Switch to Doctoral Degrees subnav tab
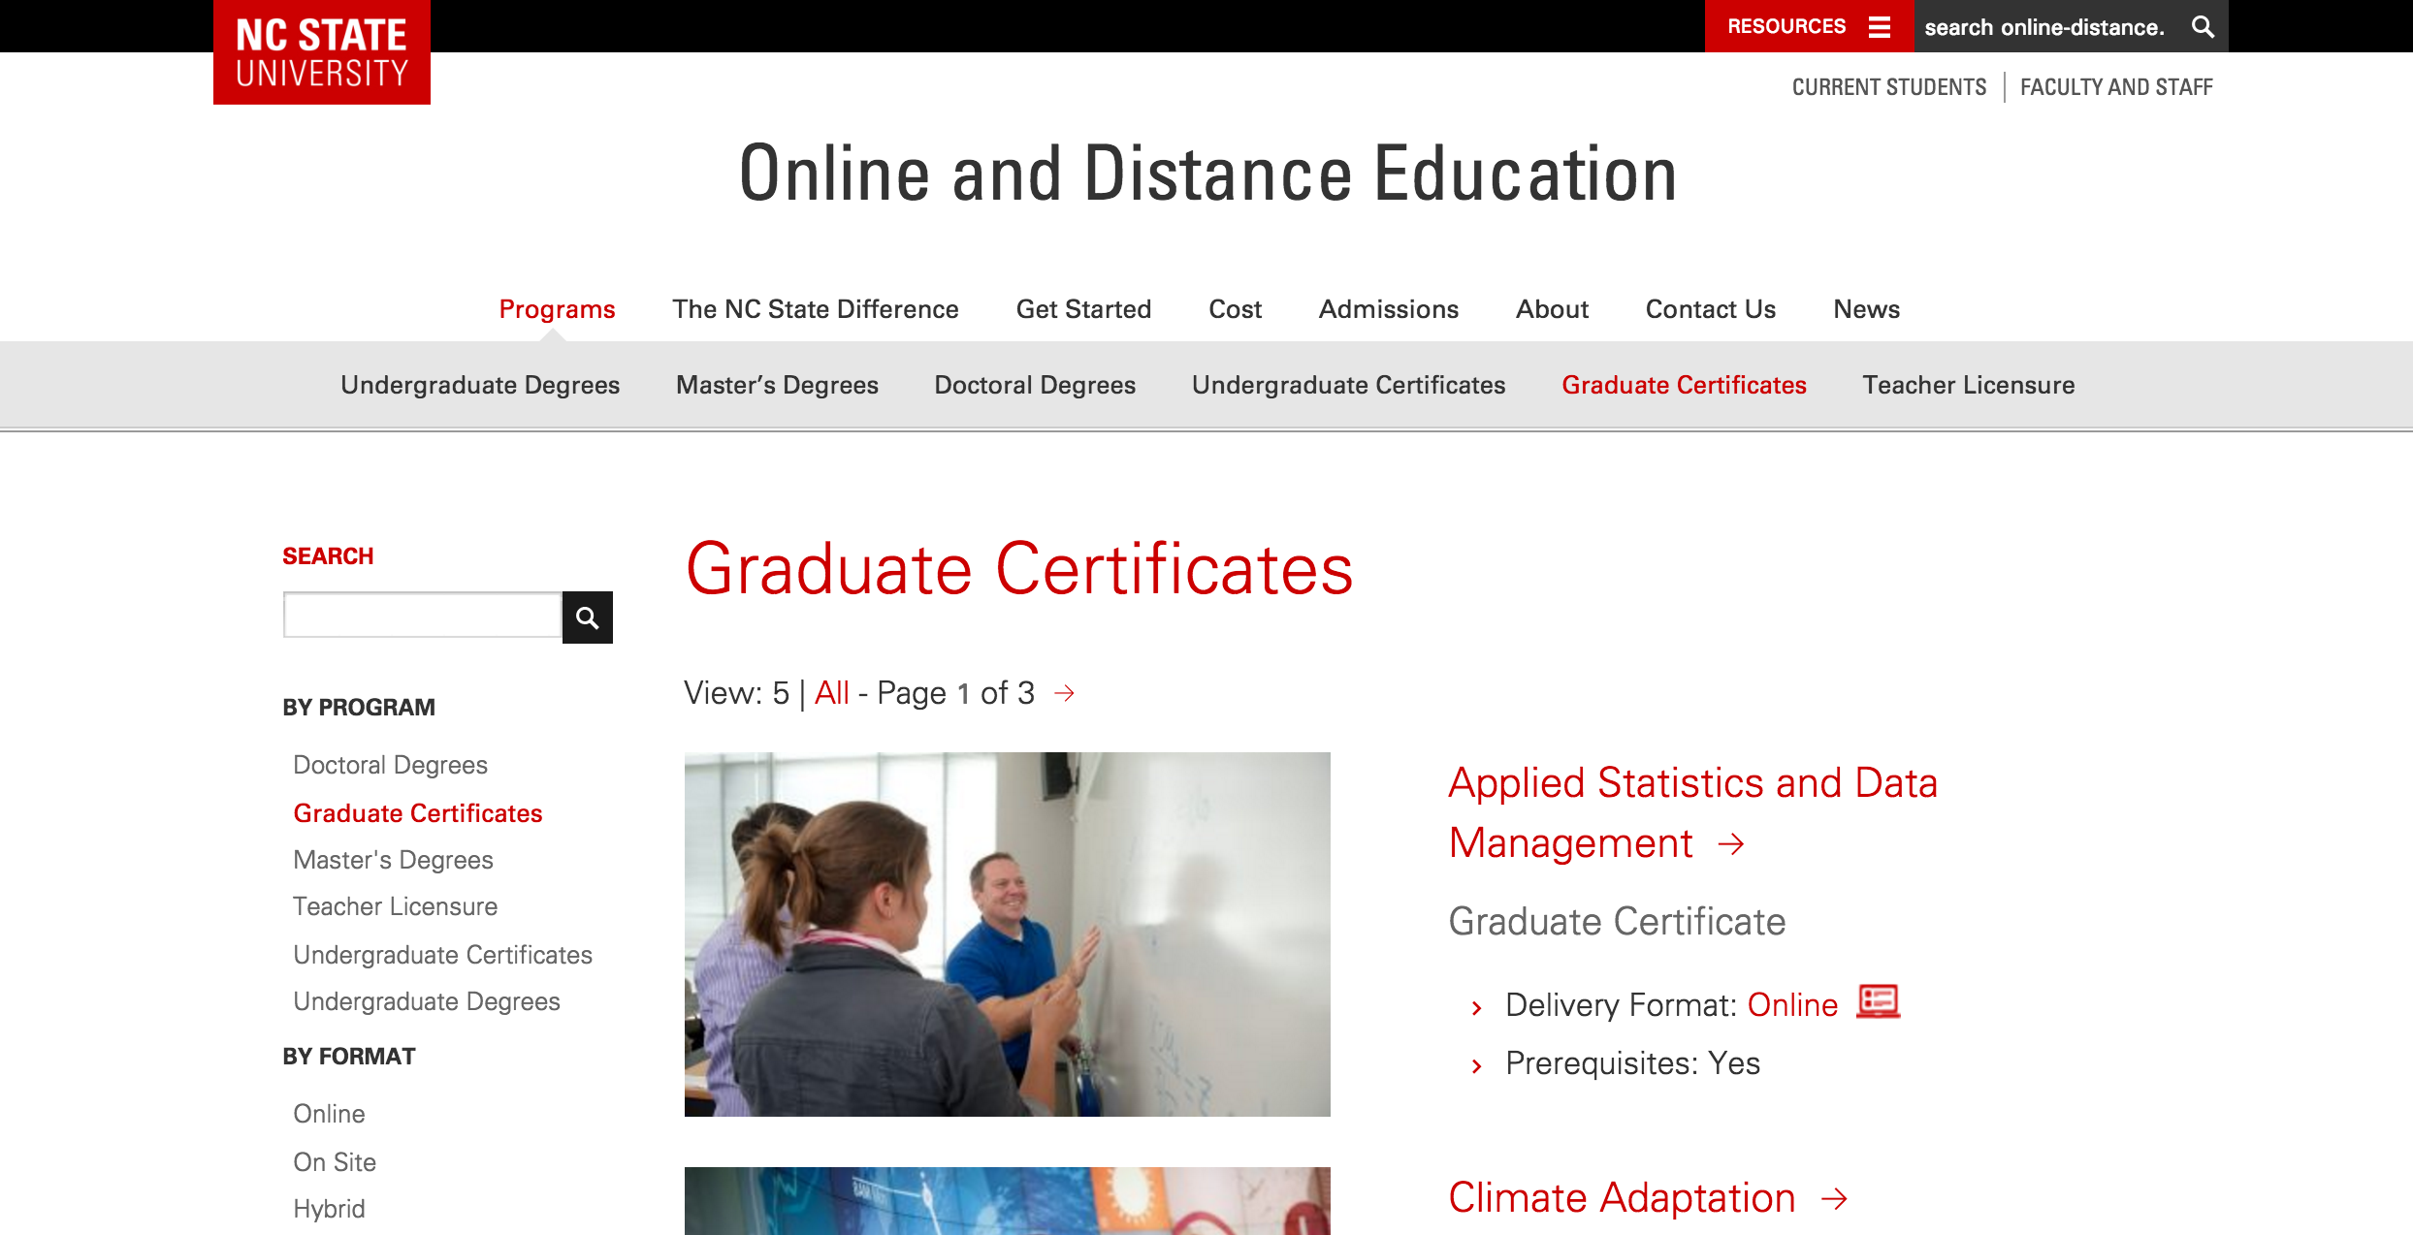 (1035, 385)
